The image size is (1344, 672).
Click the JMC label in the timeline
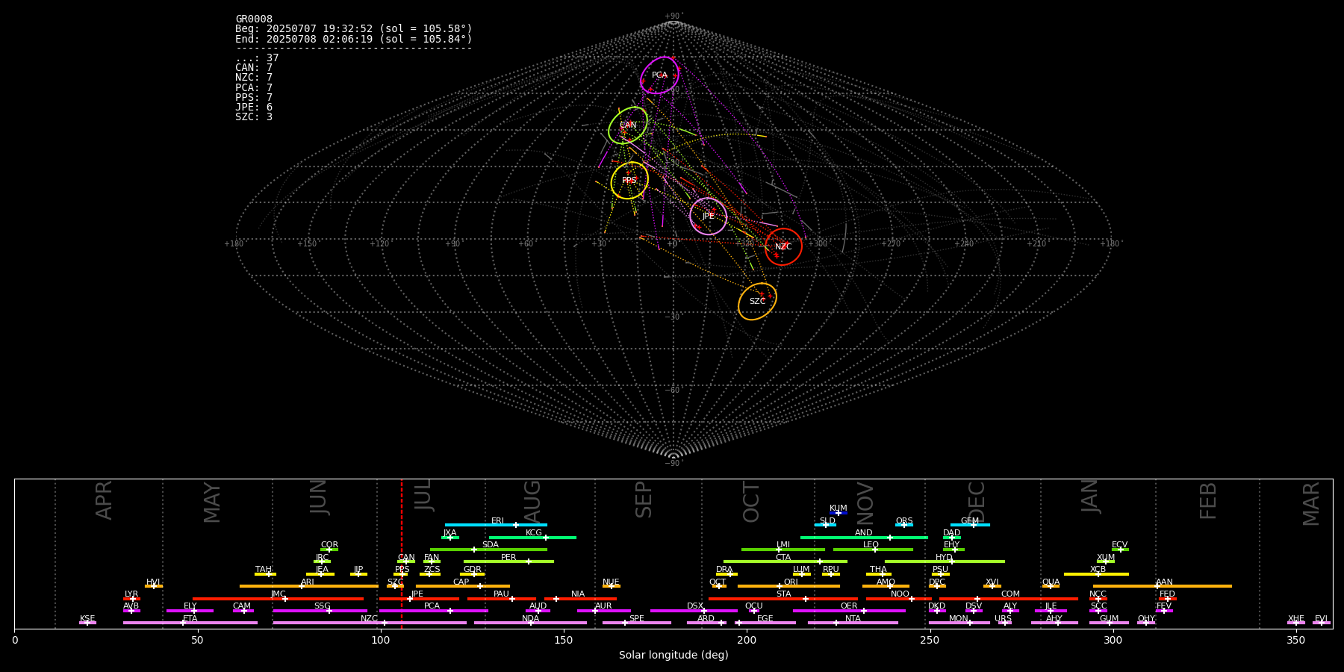[278, 594]
